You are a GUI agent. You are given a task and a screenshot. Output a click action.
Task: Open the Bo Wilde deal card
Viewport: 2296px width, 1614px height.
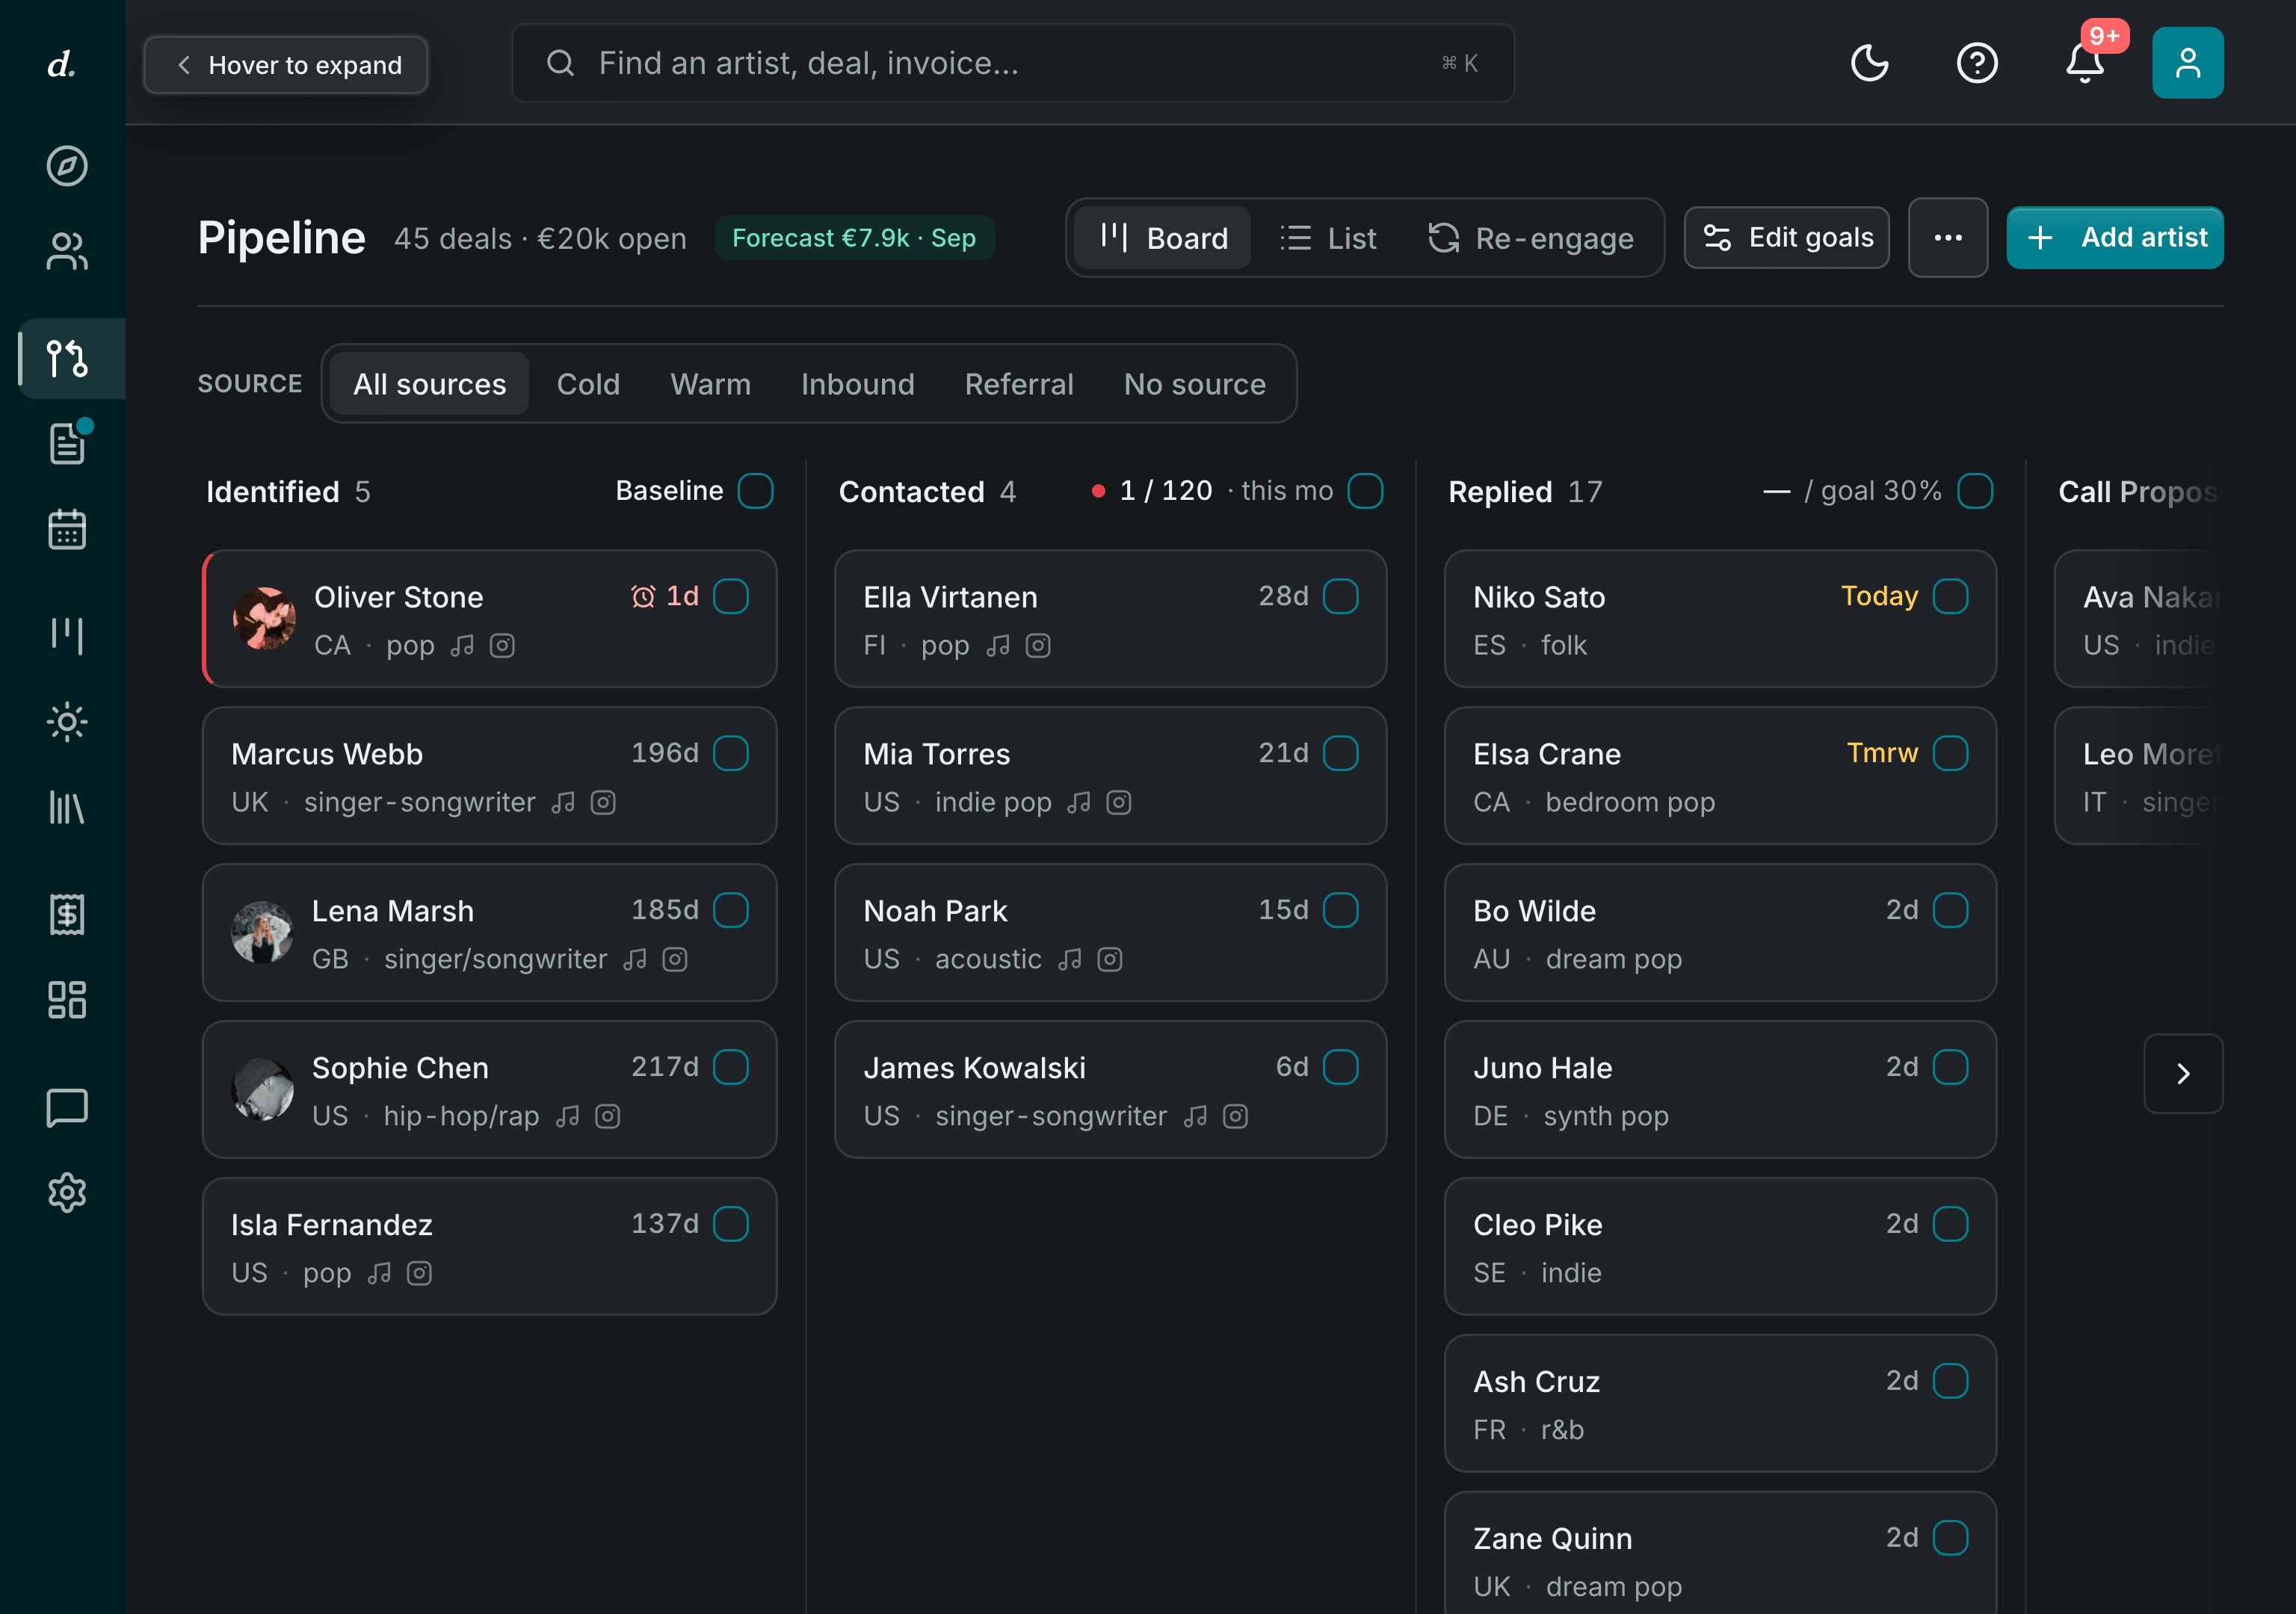1720,932
